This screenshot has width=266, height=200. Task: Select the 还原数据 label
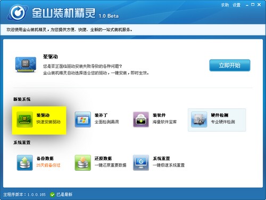[x=103, y=158]
